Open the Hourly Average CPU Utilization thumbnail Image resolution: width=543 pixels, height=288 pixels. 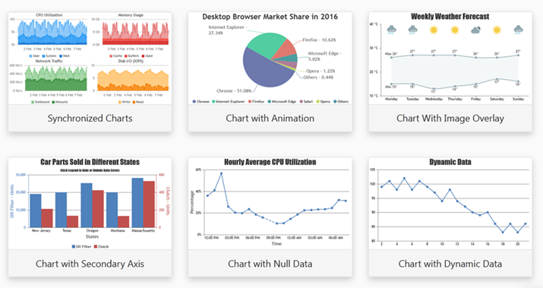270,204
